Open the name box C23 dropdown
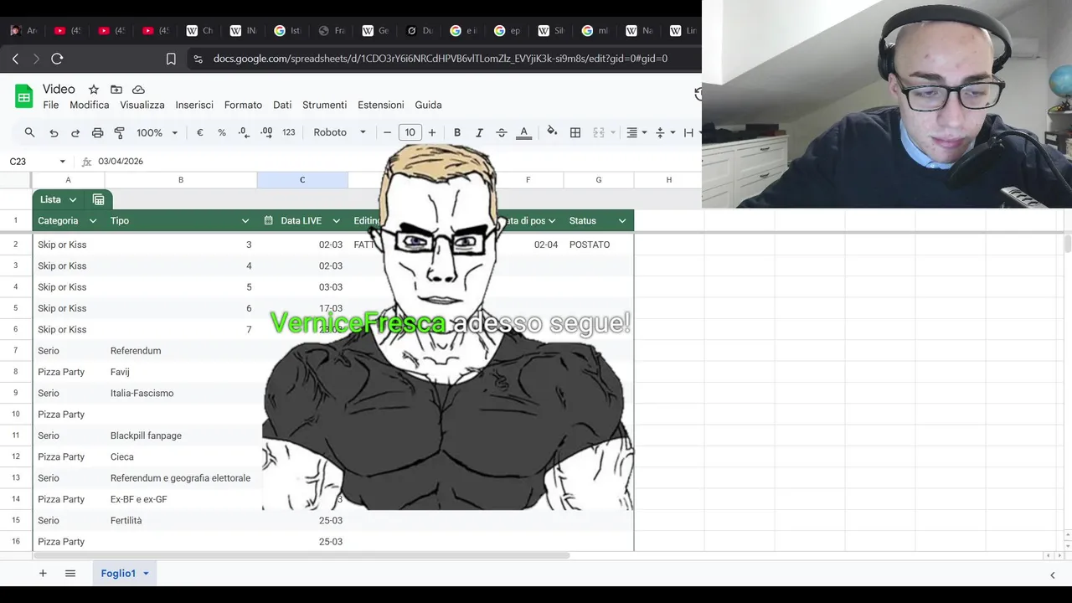Viewport: 1072px width, 603px height. tap(62, 162)
